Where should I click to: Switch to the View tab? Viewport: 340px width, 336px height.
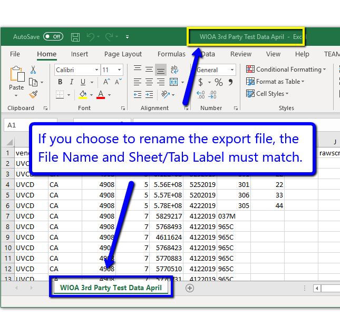click(273, 54)
